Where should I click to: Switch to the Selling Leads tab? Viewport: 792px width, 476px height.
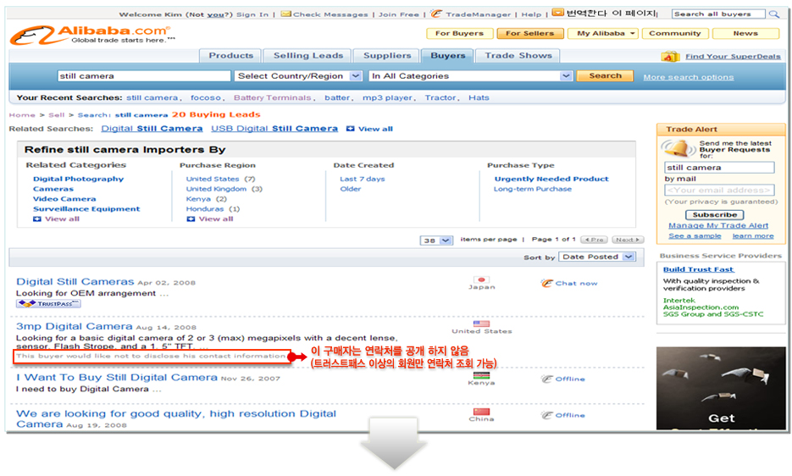pyautogui.click(x=308, y=56)
